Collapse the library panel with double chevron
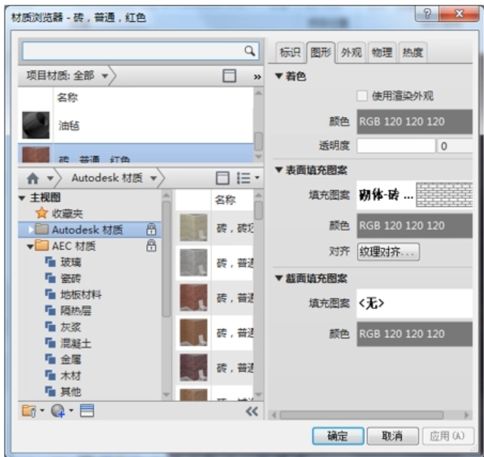Screen dimensions: 484x457 pyautogui.click(x=252, y=411)
